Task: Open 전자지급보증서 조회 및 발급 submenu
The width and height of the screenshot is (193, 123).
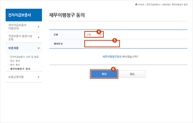Action: pyautogui.click(x=24, y=57)
